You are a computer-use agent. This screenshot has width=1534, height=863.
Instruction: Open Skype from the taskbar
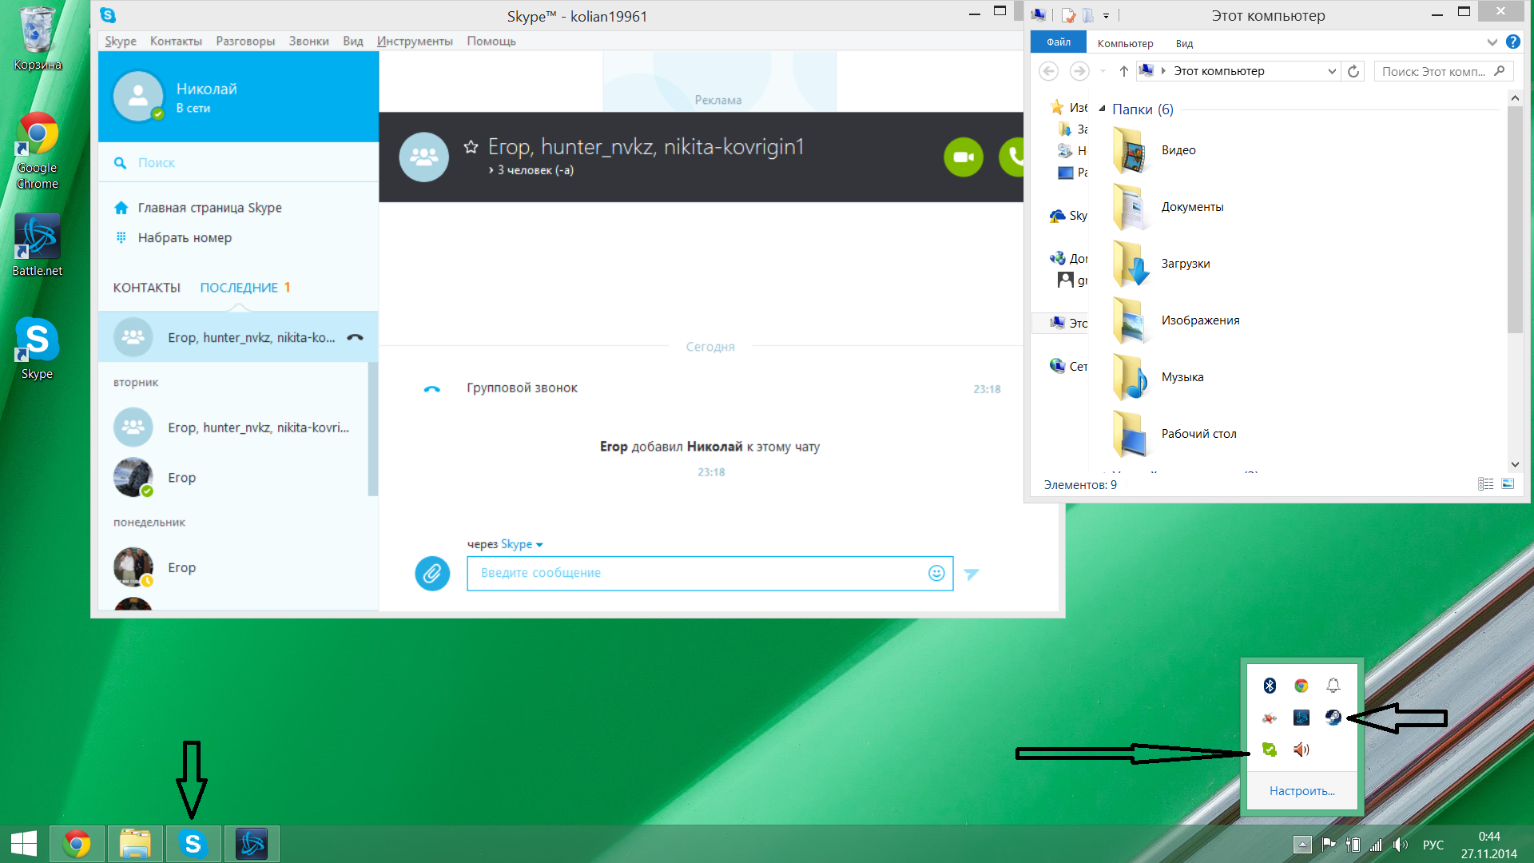click(x=193, y=844)
